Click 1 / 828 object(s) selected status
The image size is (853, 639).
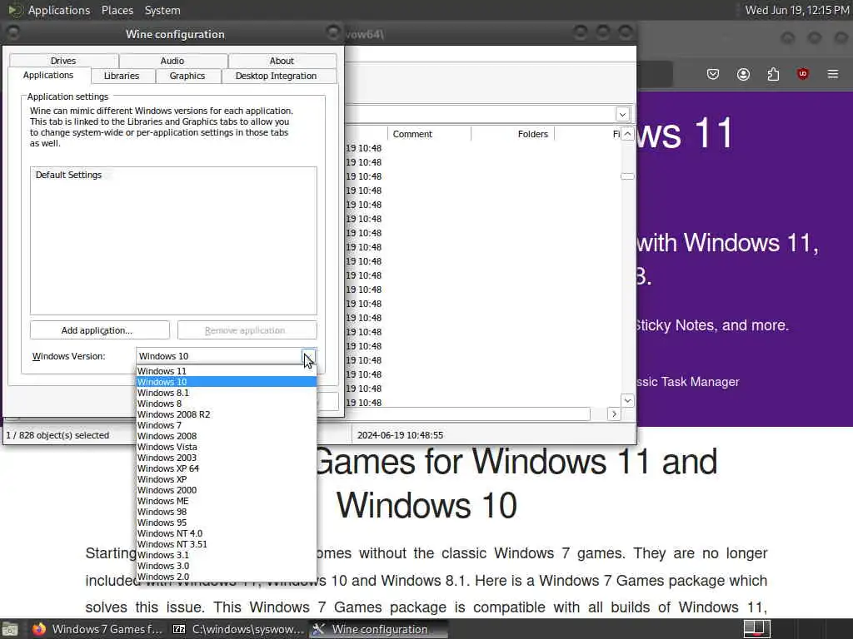point(57,435)
